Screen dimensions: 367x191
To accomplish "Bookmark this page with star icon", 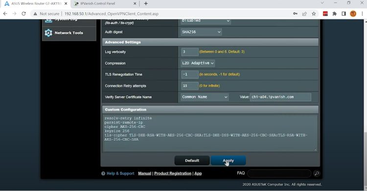I will coord(314,14).
